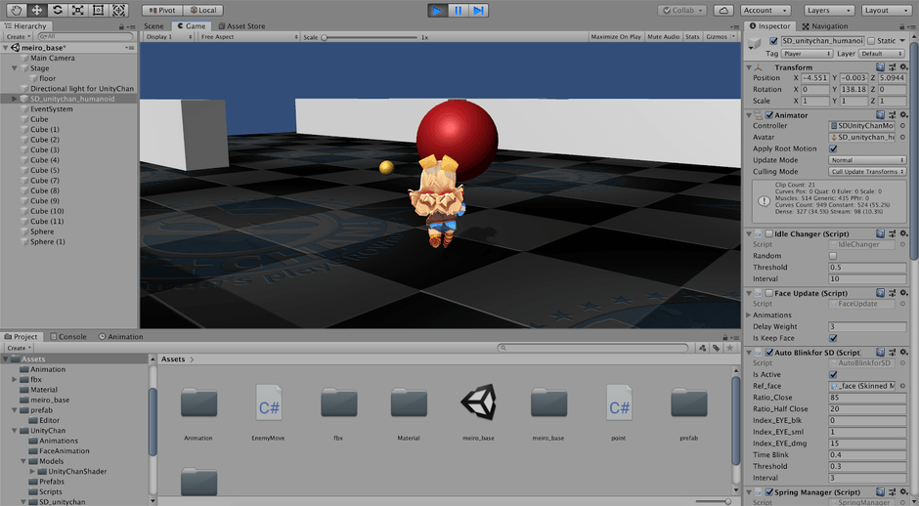The width and height of the screenshot is (919, 506).
Task: Open the Animator component gear menu
Action: [x=903, y=115]
